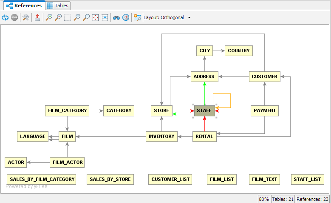Click the fit content icon with red arrows
The image size is (331, 203).
[x=96, y=18]
